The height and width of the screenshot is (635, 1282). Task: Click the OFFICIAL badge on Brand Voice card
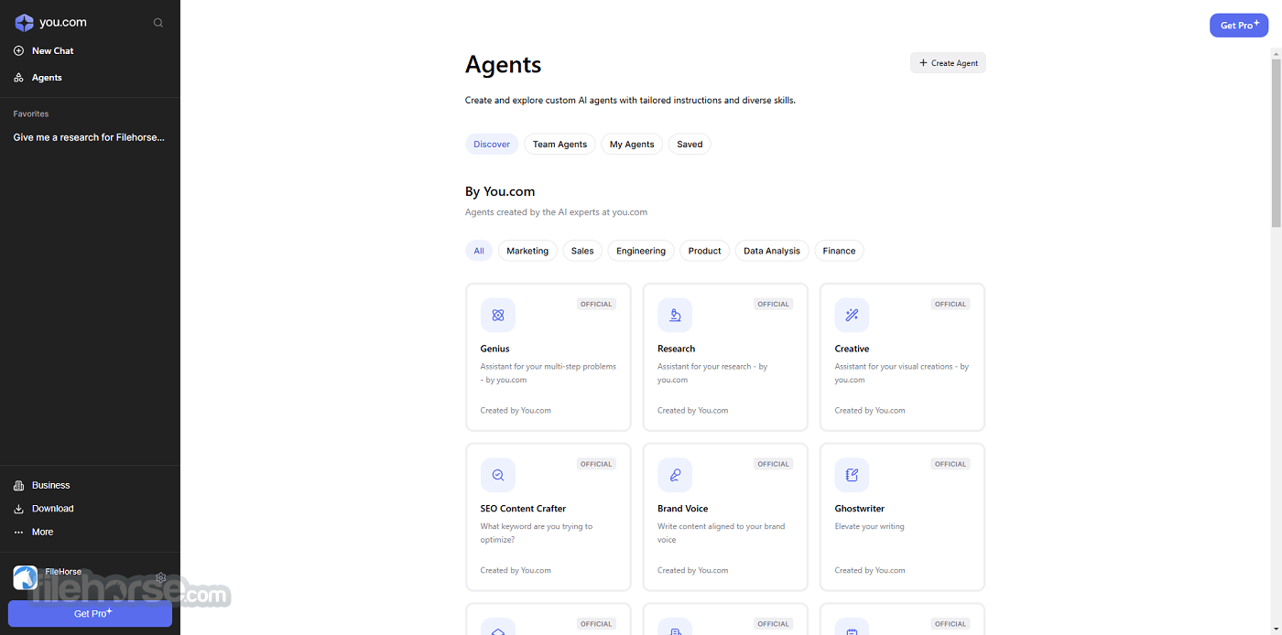pyautogui.click(x=773, y=464)
